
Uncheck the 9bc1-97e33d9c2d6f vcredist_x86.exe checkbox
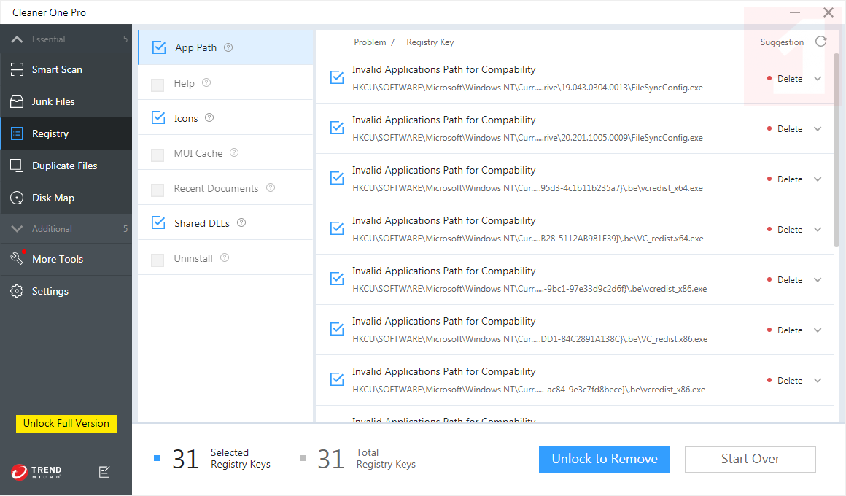[x=337, y=279]
